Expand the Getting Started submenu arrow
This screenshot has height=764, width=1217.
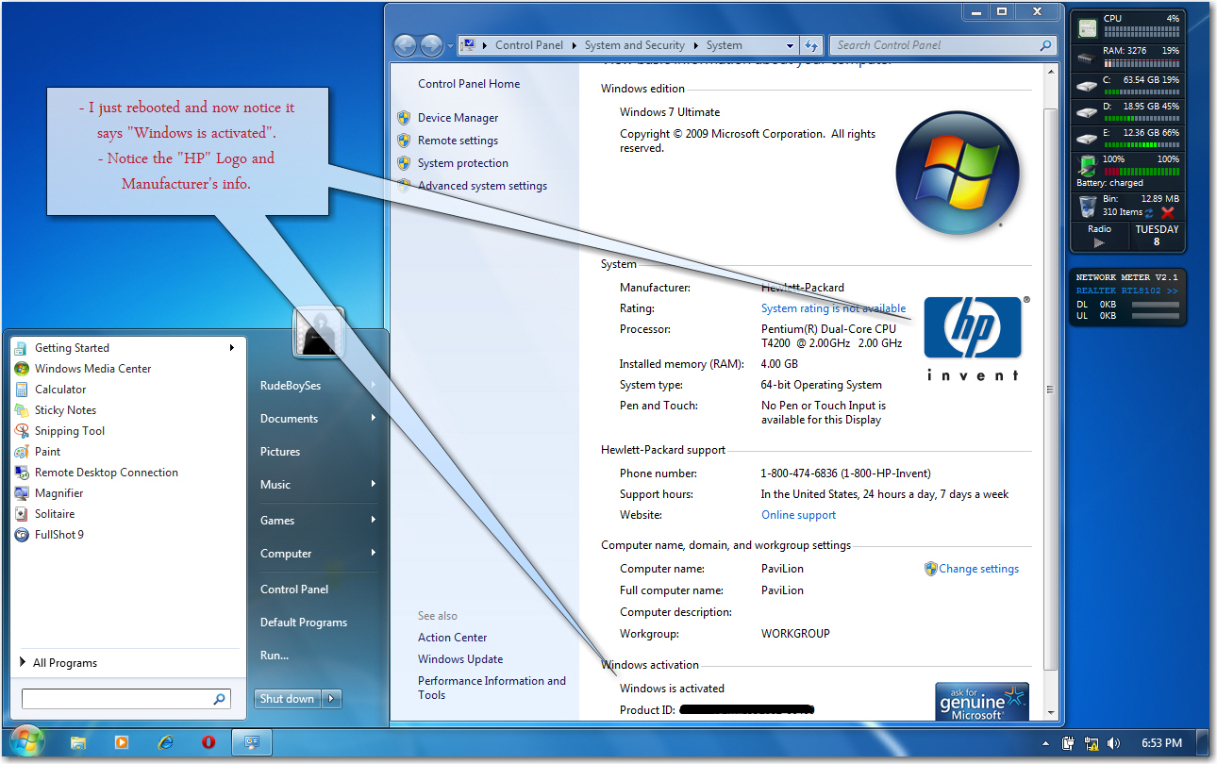(x=232, y=348)
